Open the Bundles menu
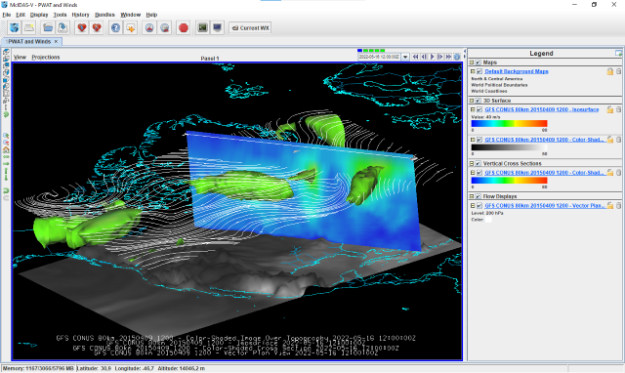 pos(104,15)
